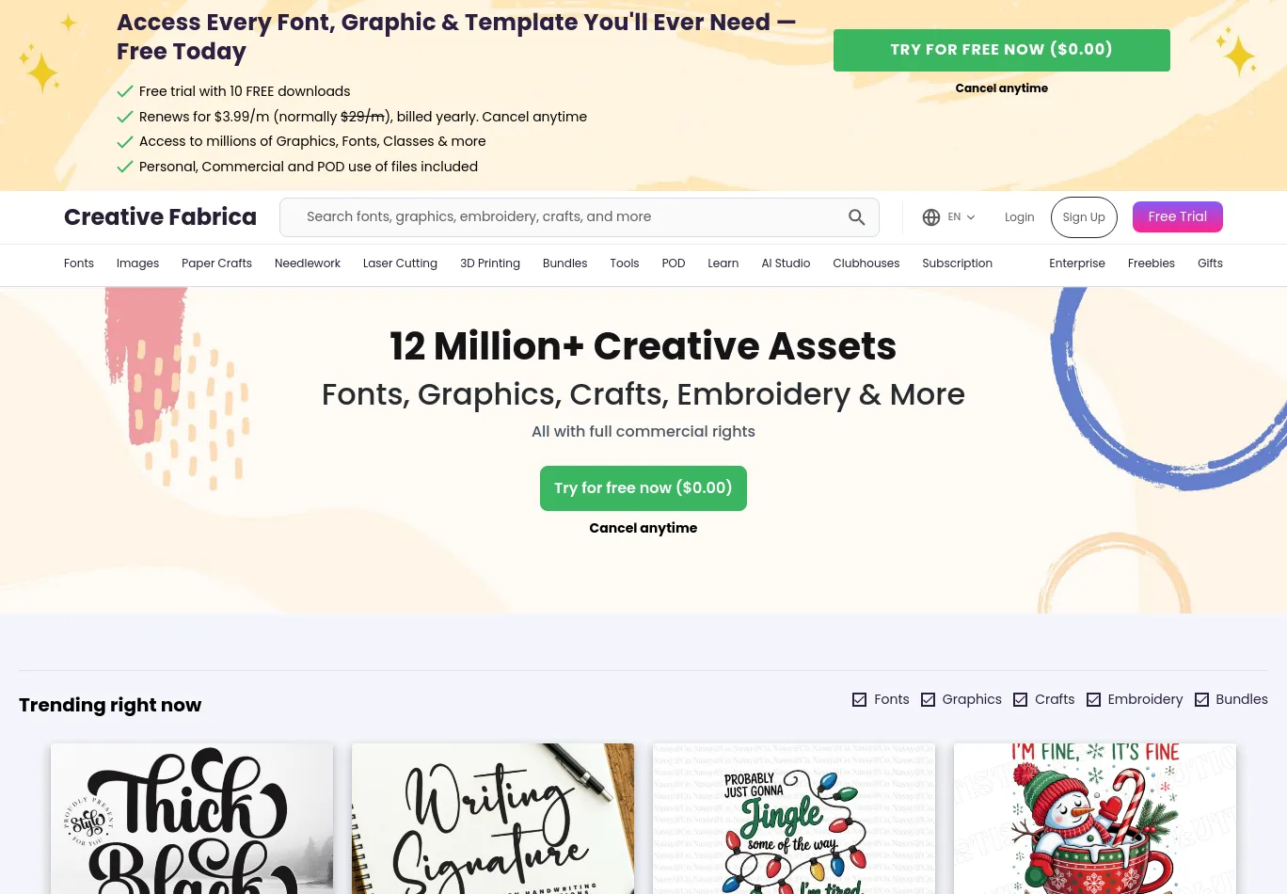Click the Sign Up button
This screenshot has width=1287, height=894.
[x=1084, y=217]
